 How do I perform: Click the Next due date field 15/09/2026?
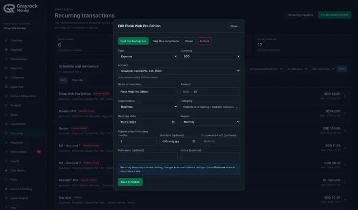(x=147, y=122)
